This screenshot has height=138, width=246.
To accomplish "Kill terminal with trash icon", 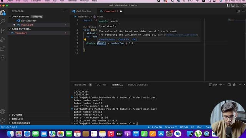I will click(234, 85).
